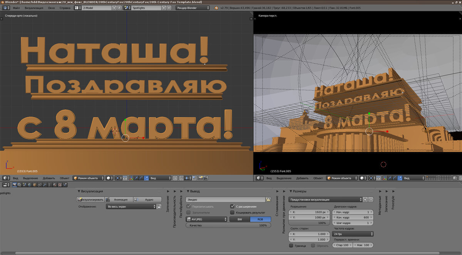The width and height of the screenshot is (462, 255).
Task: Add a render preset with plus button
Action: (x=365, y=200)
